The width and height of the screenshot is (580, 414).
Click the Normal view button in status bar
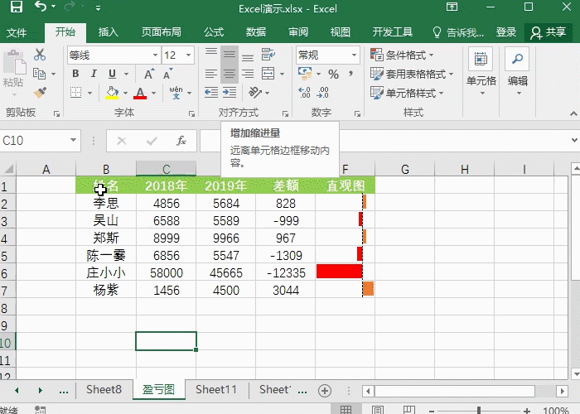pyautogui.click(x=346, y=410)
